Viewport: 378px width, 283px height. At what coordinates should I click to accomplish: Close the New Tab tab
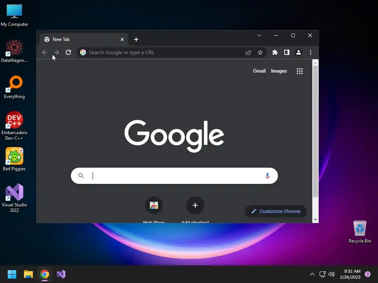[x=122, y=39]
